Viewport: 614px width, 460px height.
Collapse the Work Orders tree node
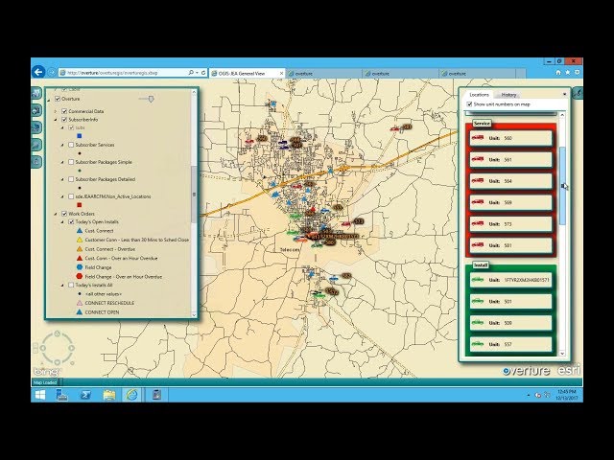56,214
